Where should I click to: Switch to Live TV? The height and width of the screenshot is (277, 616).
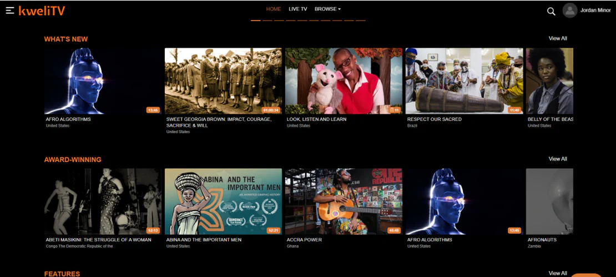click(x=298, y=9)
